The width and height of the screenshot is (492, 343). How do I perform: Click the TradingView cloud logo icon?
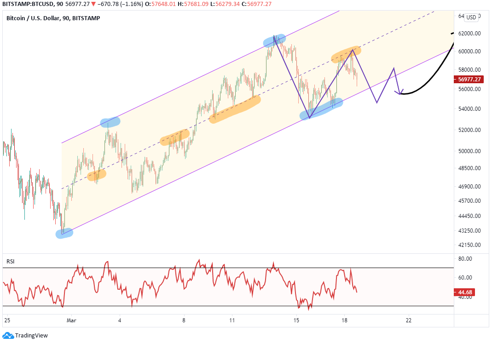[8, 336]
